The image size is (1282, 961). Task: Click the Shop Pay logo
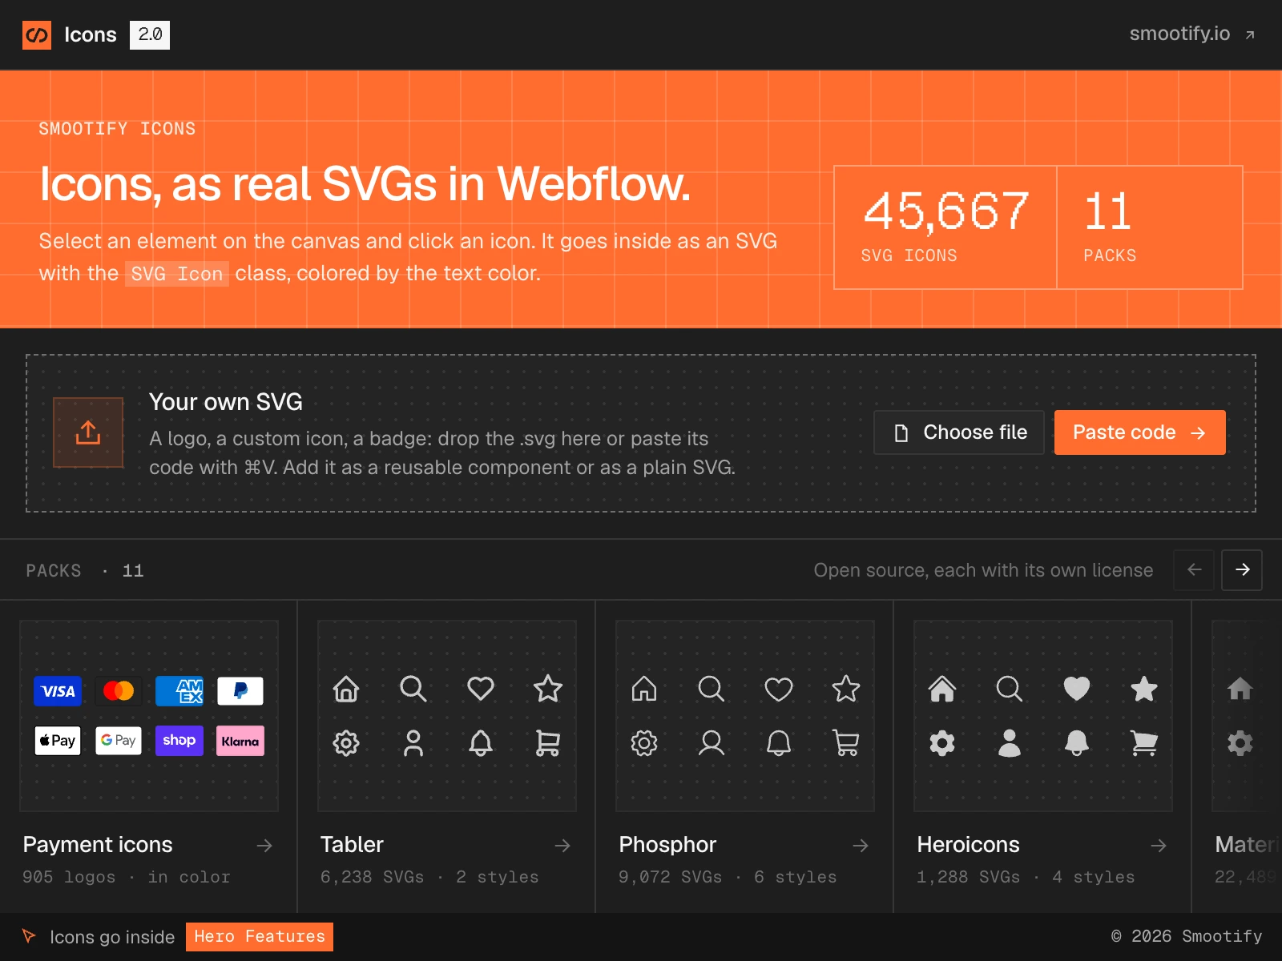tap(179, 741)
